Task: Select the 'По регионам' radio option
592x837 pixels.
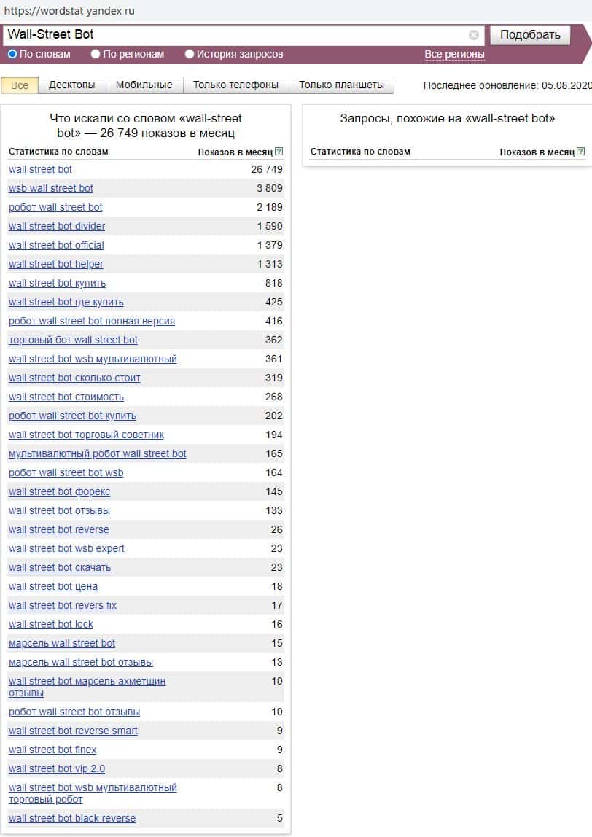Action: (x=96, y=54)
